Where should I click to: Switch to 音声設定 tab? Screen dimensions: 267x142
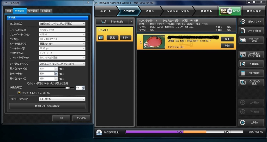coord(33,11)
